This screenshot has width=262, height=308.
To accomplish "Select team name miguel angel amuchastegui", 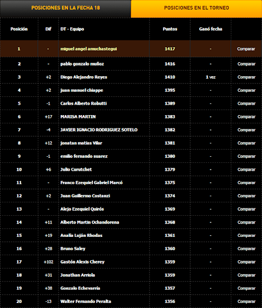I will click(x=88, y=49).
